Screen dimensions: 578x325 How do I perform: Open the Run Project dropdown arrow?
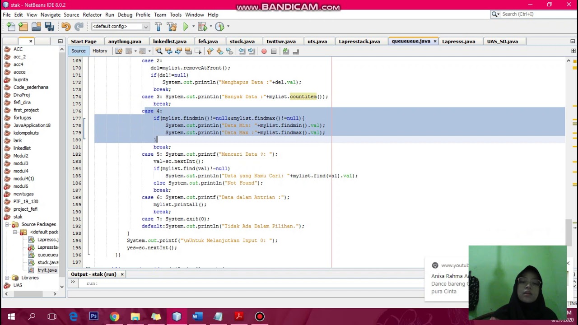point(193,27)
